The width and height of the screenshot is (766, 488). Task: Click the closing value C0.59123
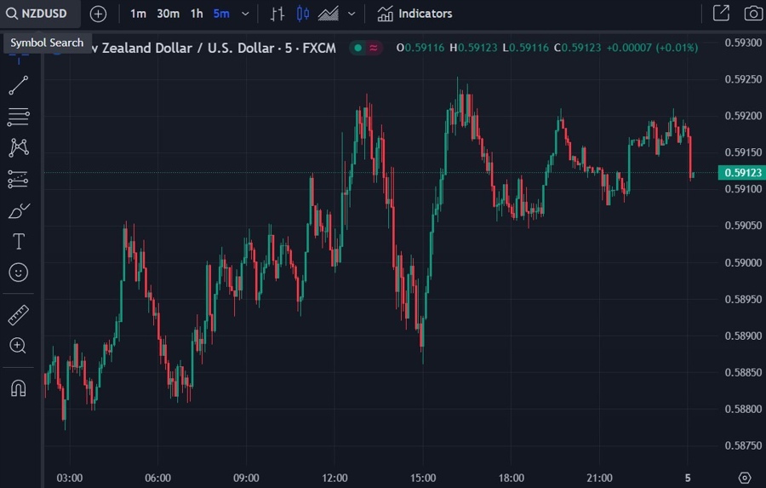pos(577,48)
